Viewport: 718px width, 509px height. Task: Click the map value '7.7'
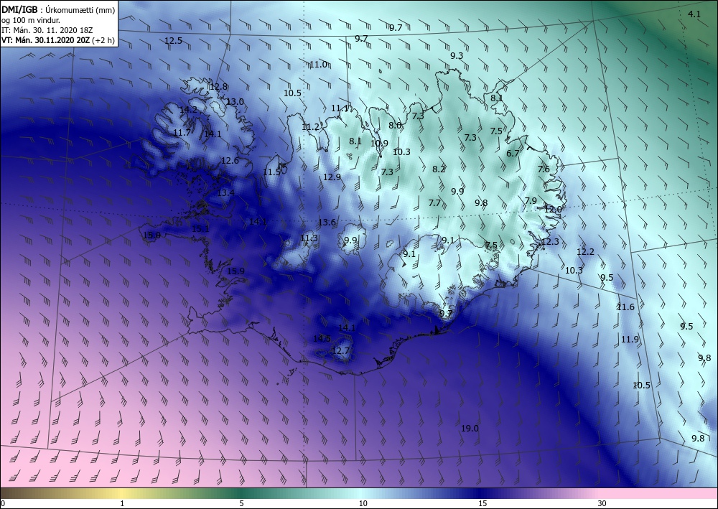coord(434,202)
